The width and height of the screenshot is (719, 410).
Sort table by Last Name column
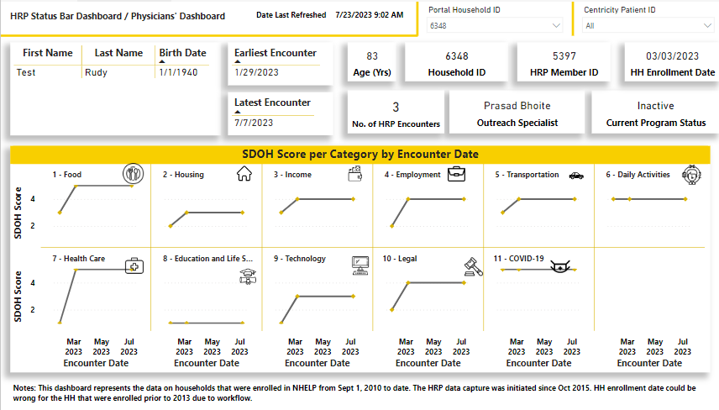tap(118, 53)
